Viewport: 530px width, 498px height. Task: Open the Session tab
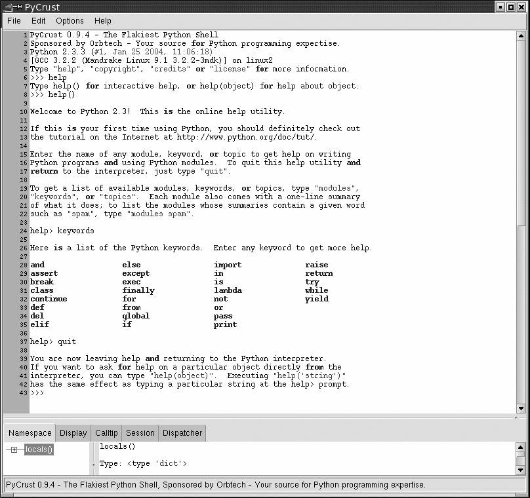140,432
